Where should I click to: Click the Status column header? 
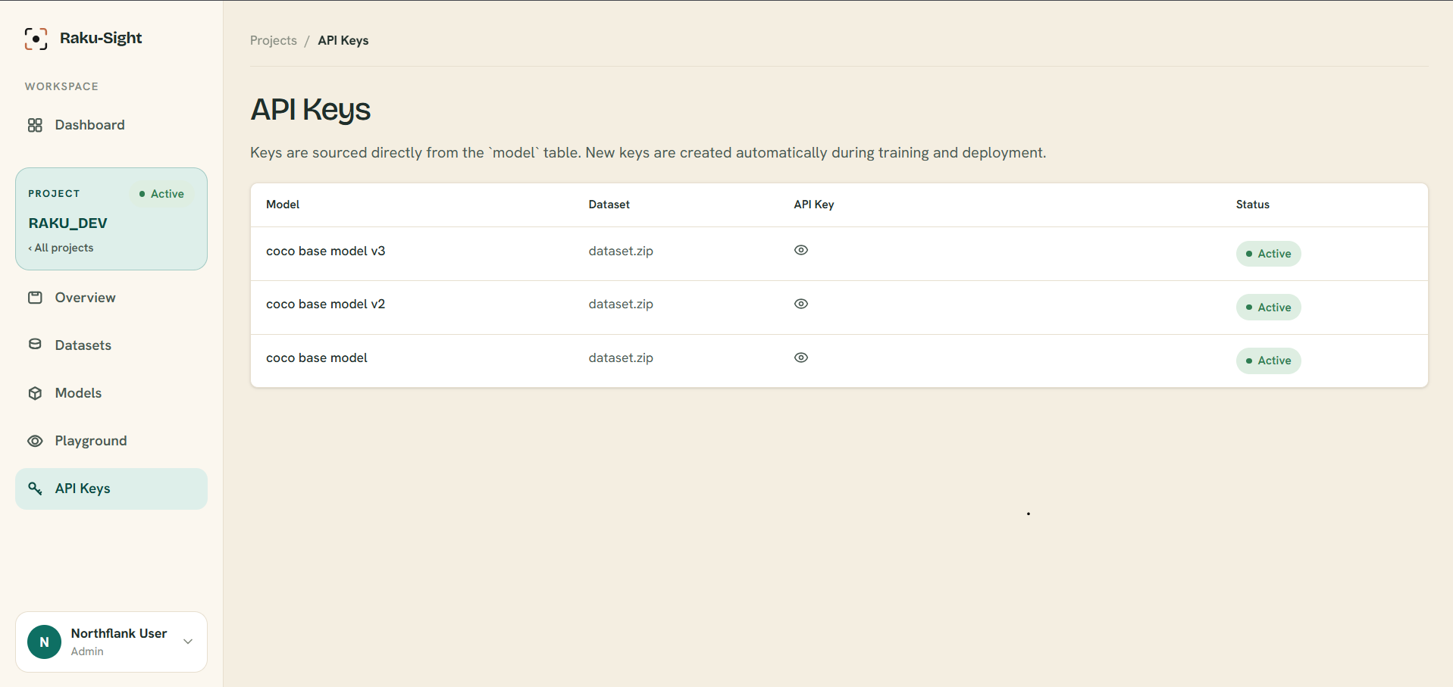tap(1253, 205)
